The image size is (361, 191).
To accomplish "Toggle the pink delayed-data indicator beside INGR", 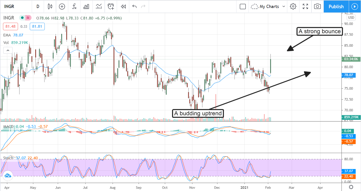I will [x=28, y=18].
